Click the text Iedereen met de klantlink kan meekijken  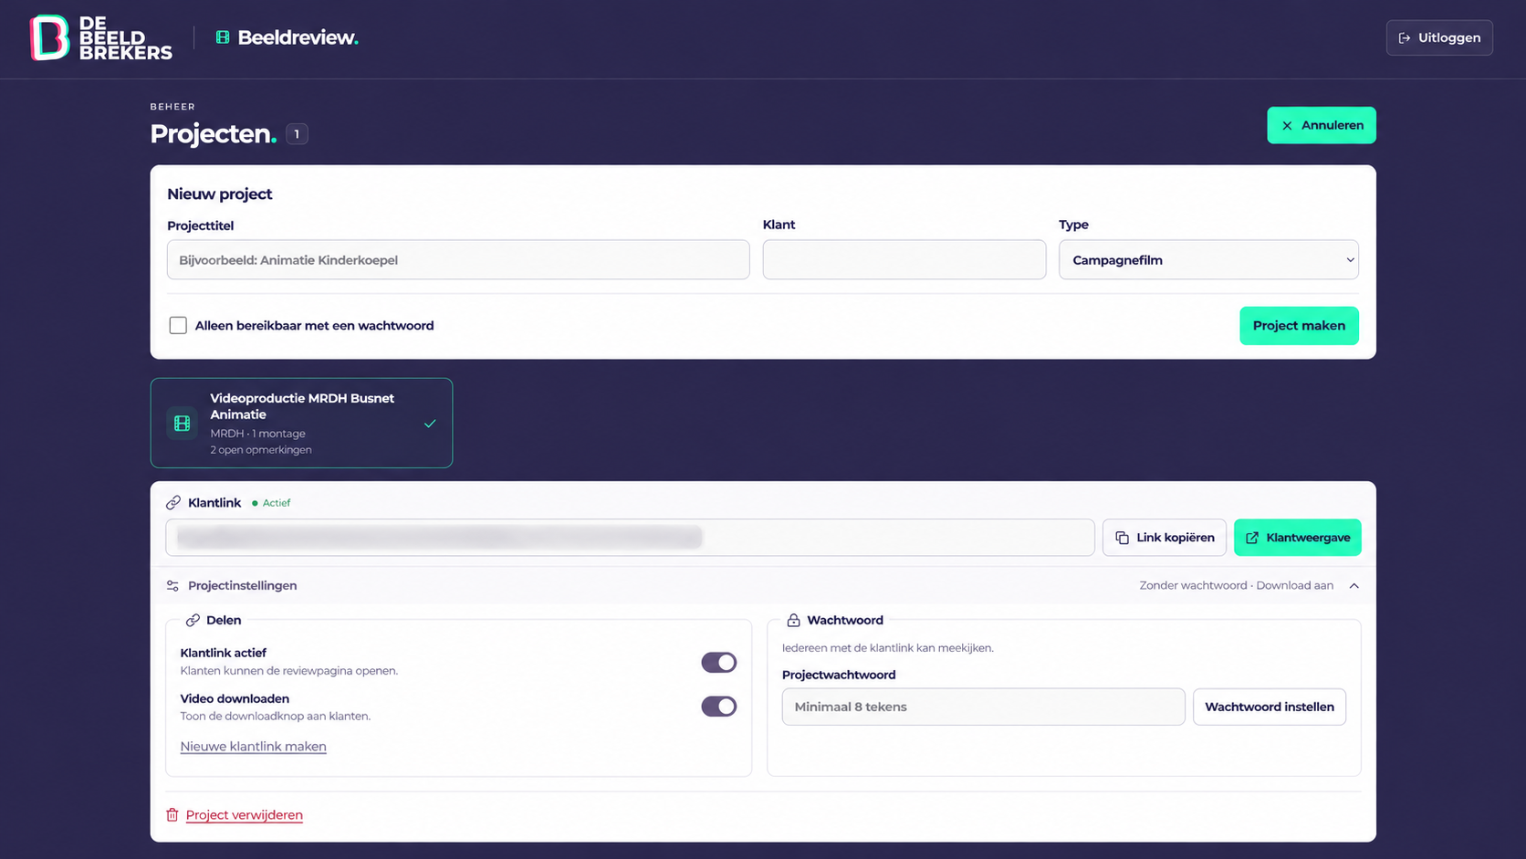coord(888,648)
